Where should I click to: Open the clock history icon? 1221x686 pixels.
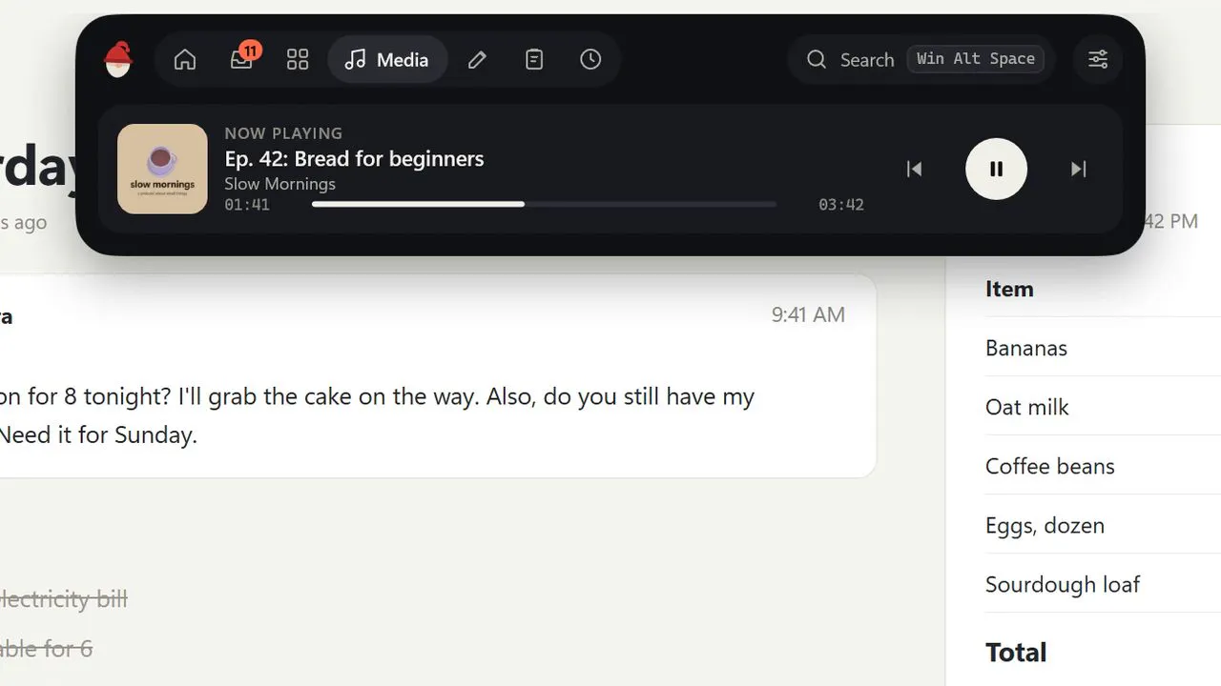click(x=590, y=60)
